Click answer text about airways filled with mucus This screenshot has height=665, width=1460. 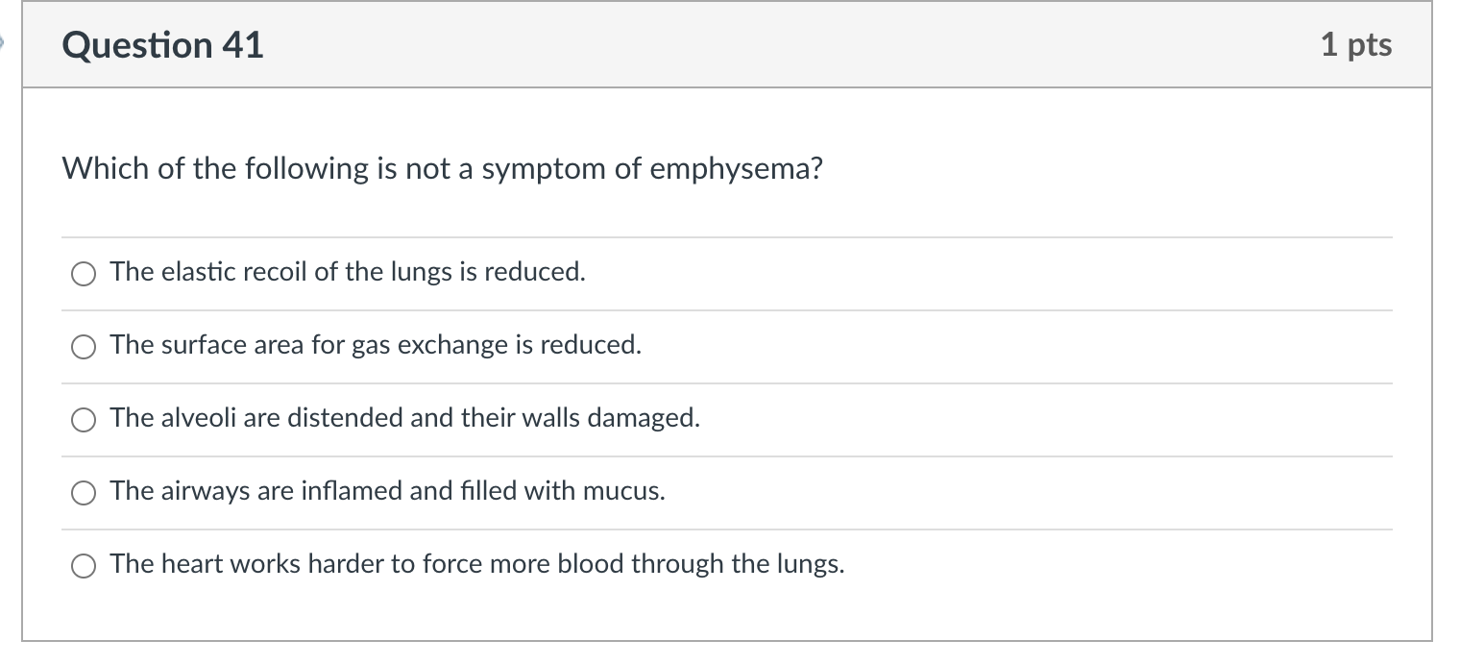tap(387, 492)
